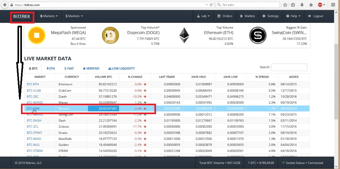The image size is (340, 169).
Task: Click the browser search field
Action: coord(248,5)
